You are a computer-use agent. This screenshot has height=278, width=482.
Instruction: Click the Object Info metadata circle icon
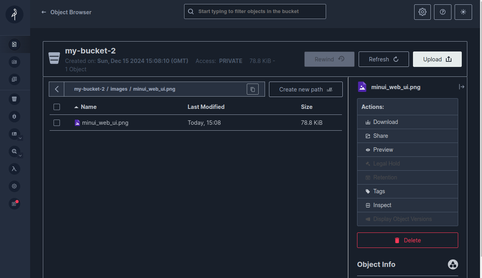pos(453,265)
